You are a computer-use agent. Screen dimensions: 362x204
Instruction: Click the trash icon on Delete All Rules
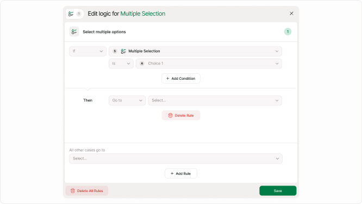[73, 191]
